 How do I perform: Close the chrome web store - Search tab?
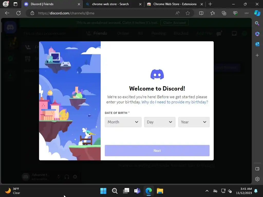point(140,4)
